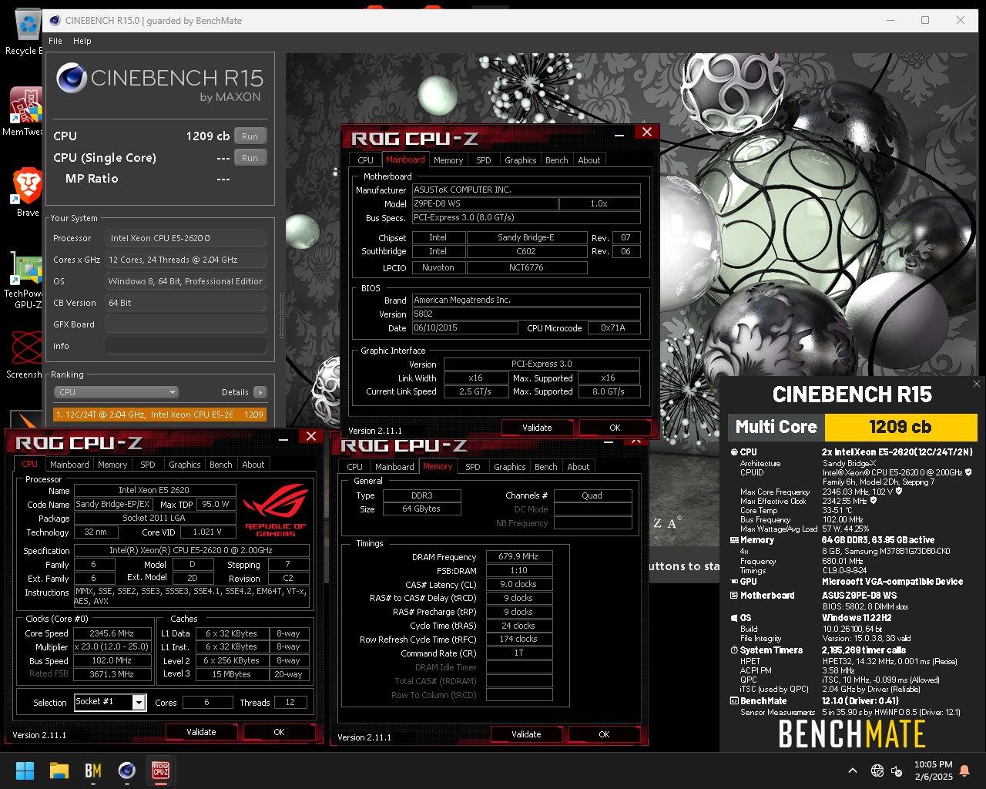
Task: Click the Core Speed value 2345.6 MHz
Action: [112, 633]
